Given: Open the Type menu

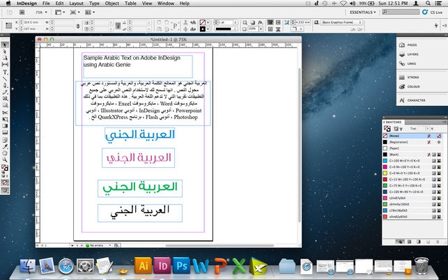Looking at the screenshot, I should click(94, 3).
